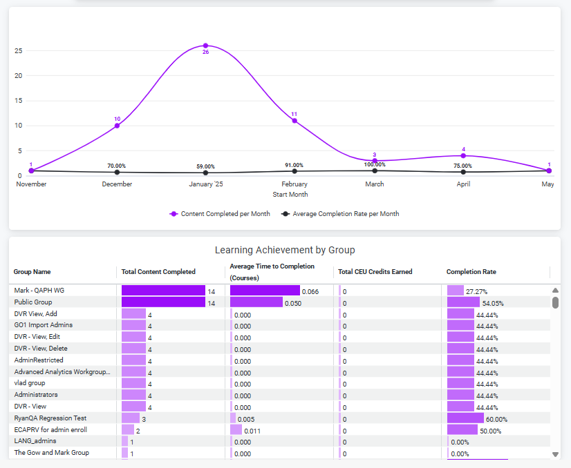Click the 59.00% completion rate point for January
The width and height of the screenshot is (571, 468).
tap(206, 173)
